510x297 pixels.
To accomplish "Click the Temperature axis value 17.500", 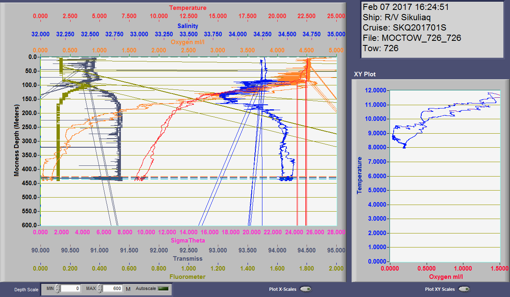I will tap(247, 16).
